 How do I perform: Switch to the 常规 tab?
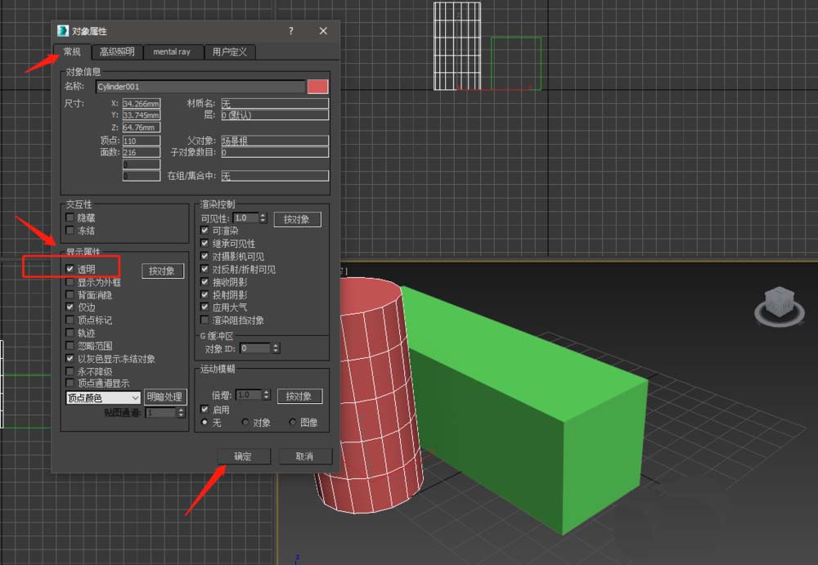72,52
